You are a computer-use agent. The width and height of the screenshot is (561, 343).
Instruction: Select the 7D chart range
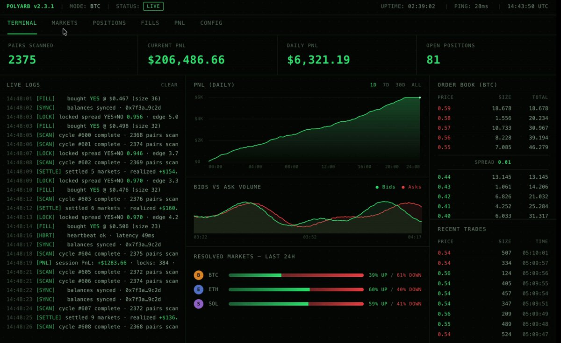[x=386, y=85]
